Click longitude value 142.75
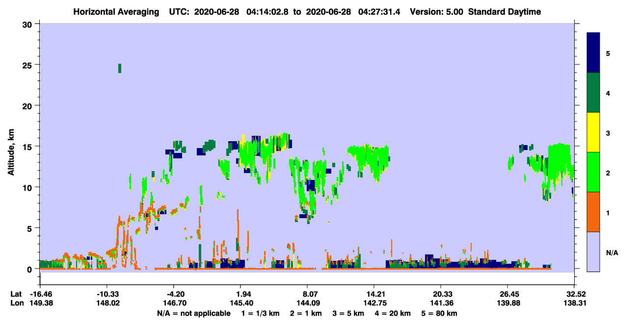 pos(374,303)
